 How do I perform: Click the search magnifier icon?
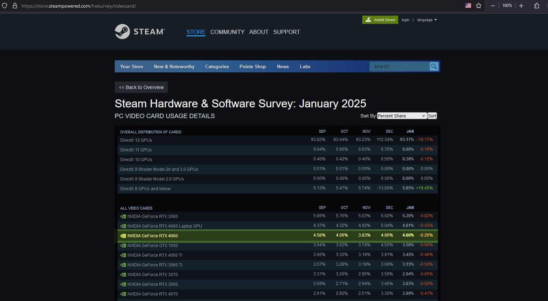tap(434, 66)
